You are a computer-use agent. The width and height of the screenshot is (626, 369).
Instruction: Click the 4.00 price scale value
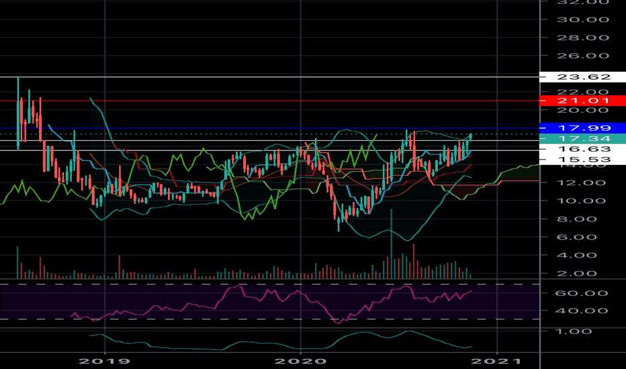click(577, 256)
